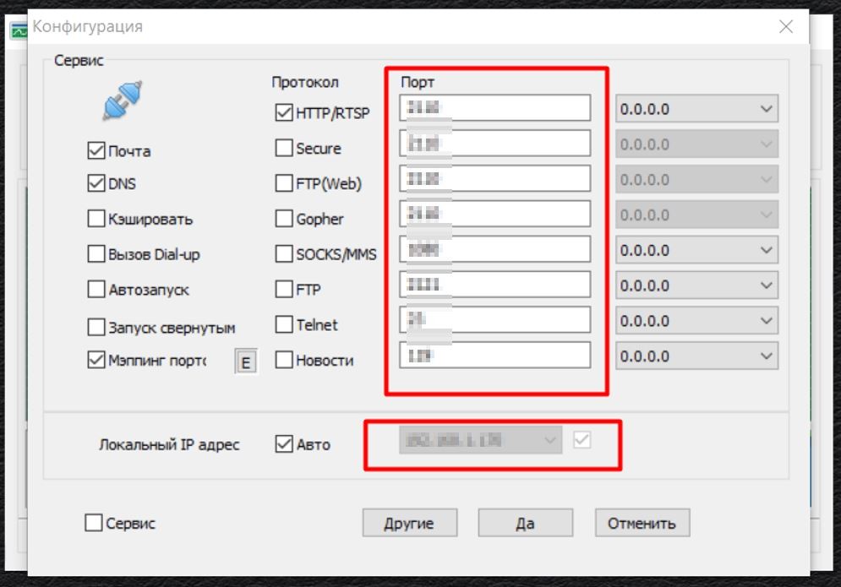Open the HTTP/RTSP address 0.0.0.0 dropdown

(x=696, y=109)
